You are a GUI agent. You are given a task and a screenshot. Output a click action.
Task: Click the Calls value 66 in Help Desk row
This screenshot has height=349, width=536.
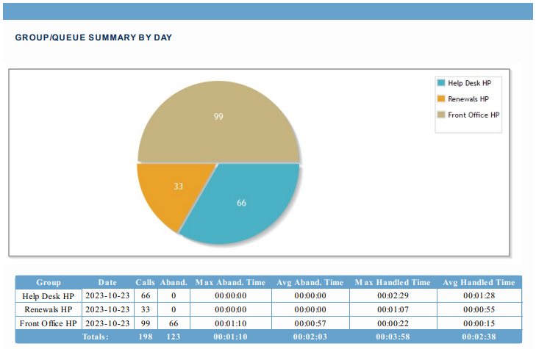pos(146,295)
